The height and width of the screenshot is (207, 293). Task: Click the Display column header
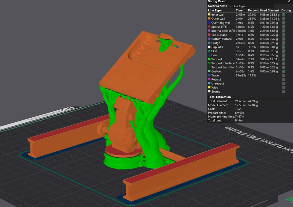pyautogui.click(x=286, y=11)
